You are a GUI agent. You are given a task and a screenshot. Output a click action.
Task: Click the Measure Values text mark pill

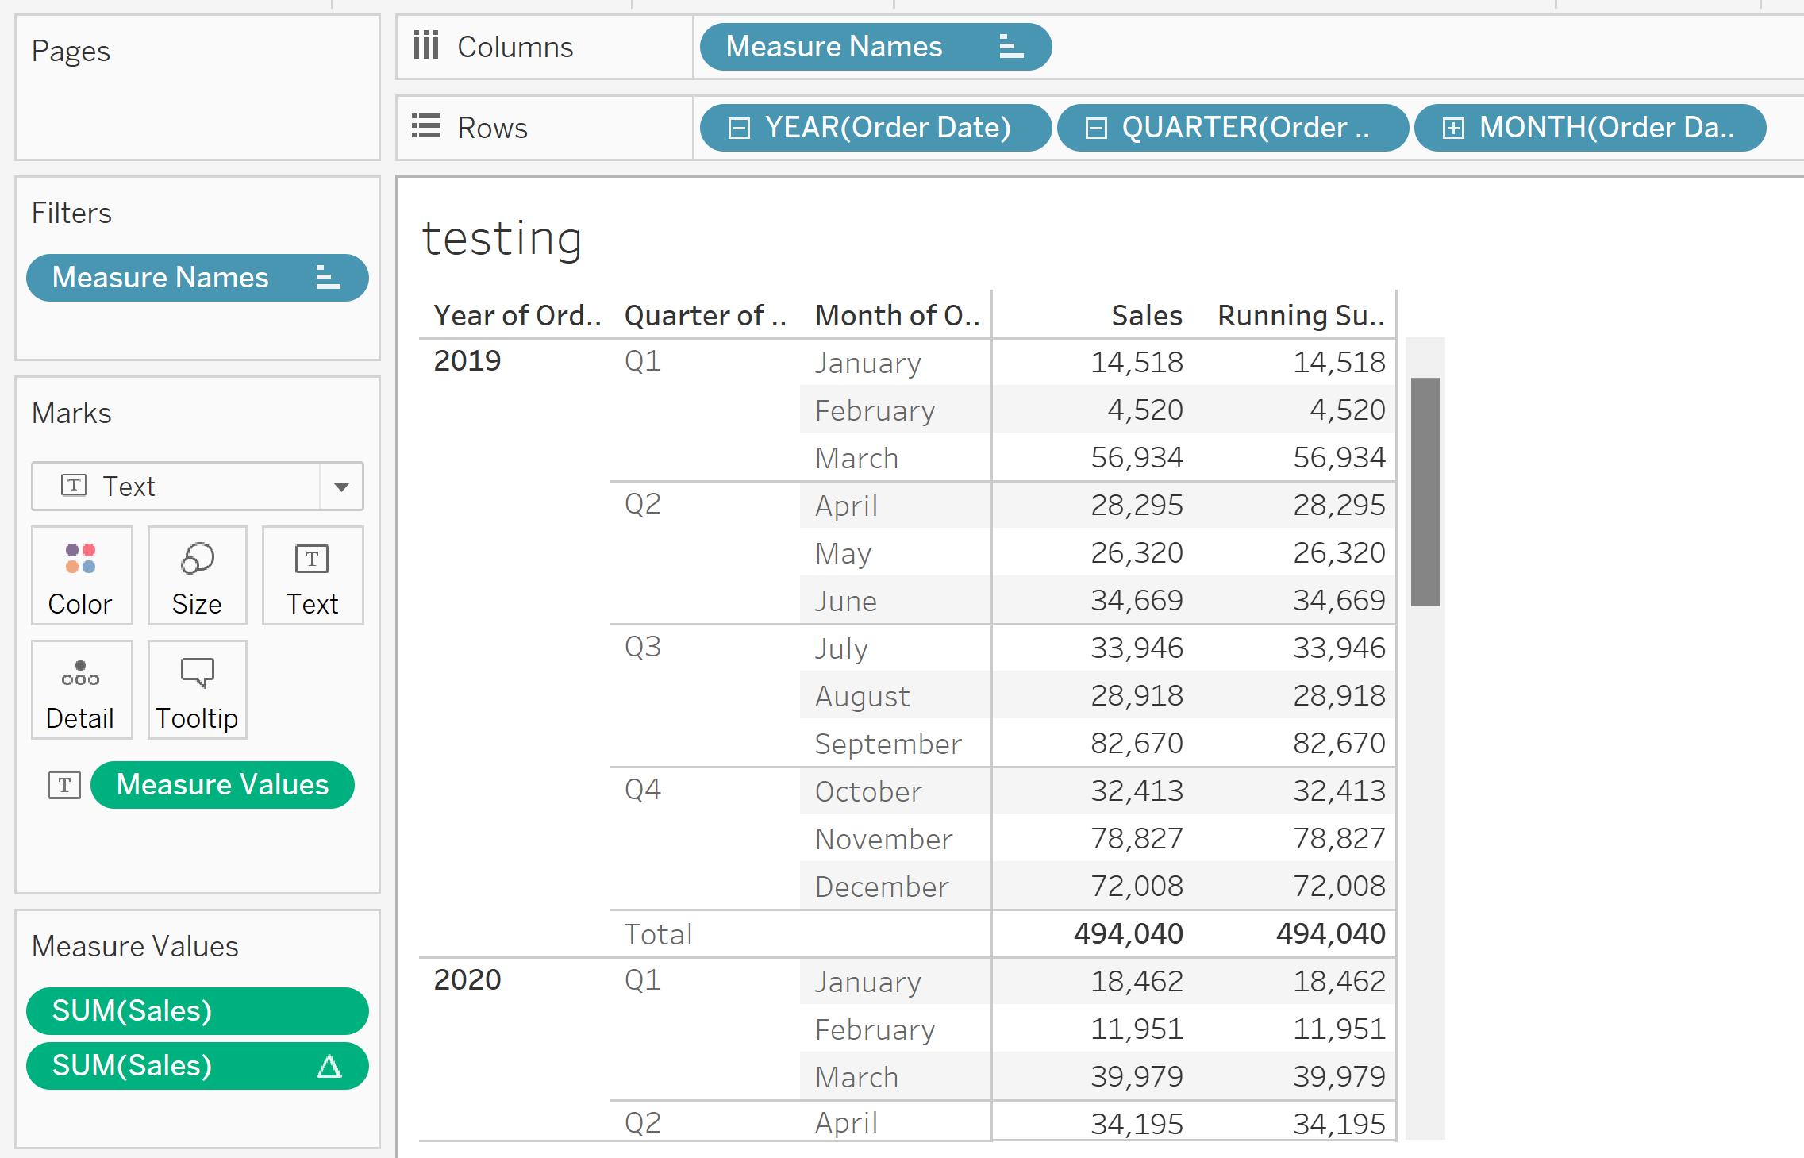click(225, 786)
